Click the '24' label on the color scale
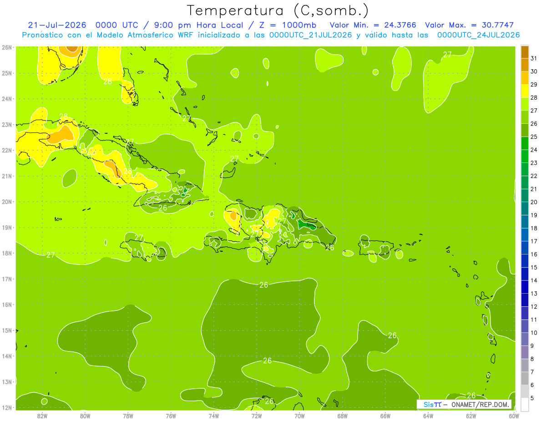 click(534, 150)
